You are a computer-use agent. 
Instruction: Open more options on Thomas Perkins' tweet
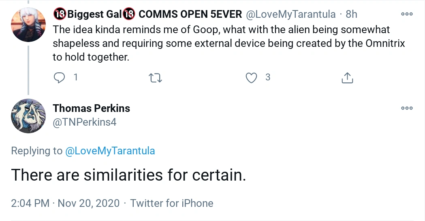coord(406,108)
